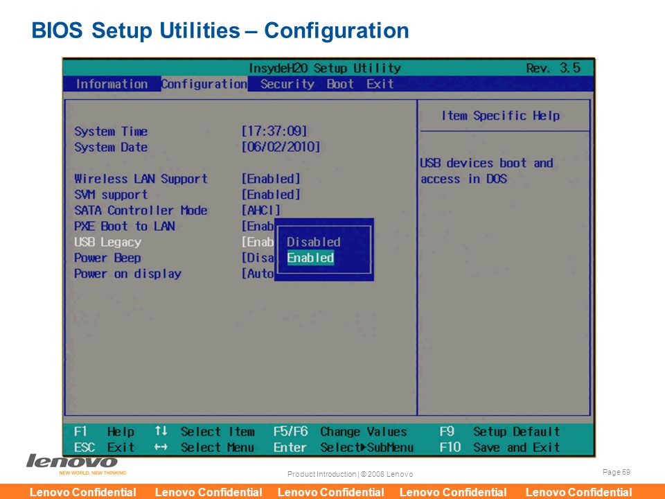Screen dimensions: 665x499
Task: Open the Power on display value
Action: point(258,274)
